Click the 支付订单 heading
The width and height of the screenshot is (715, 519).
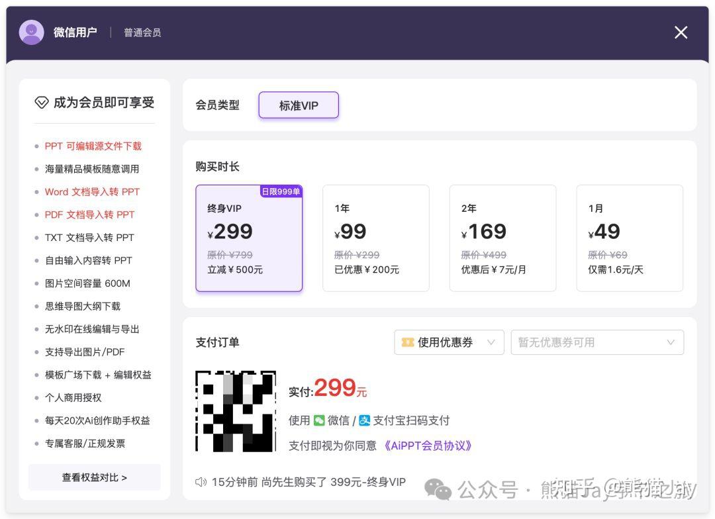pos(218,342)
